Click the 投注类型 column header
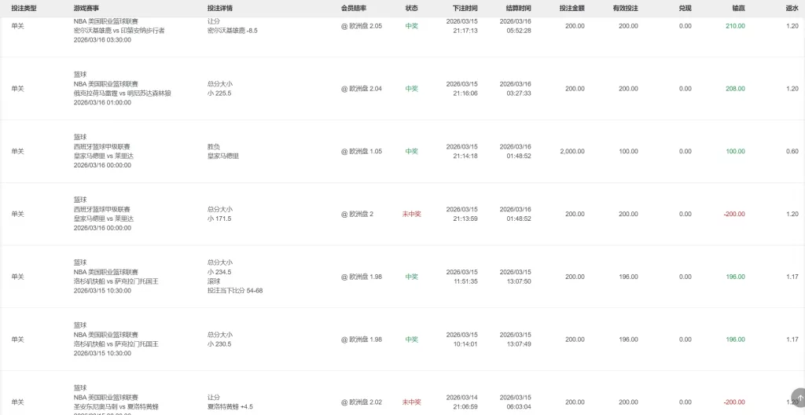This screenshot has height=415, width=805. click(x=24, y=8)
